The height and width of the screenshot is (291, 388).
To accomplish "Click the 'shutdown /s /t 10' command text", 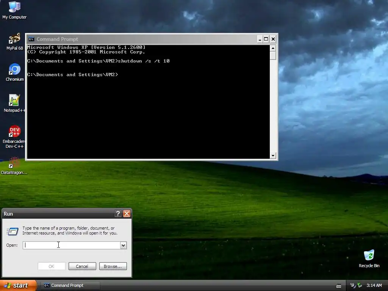I will point(144,61).
